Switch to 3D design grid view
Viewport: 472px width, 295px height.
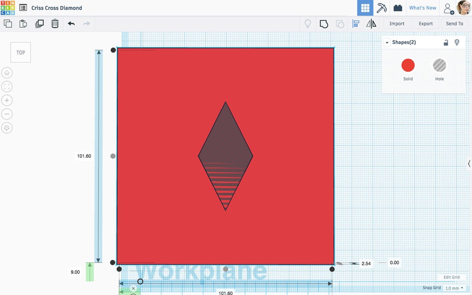[x=365, y=8]
